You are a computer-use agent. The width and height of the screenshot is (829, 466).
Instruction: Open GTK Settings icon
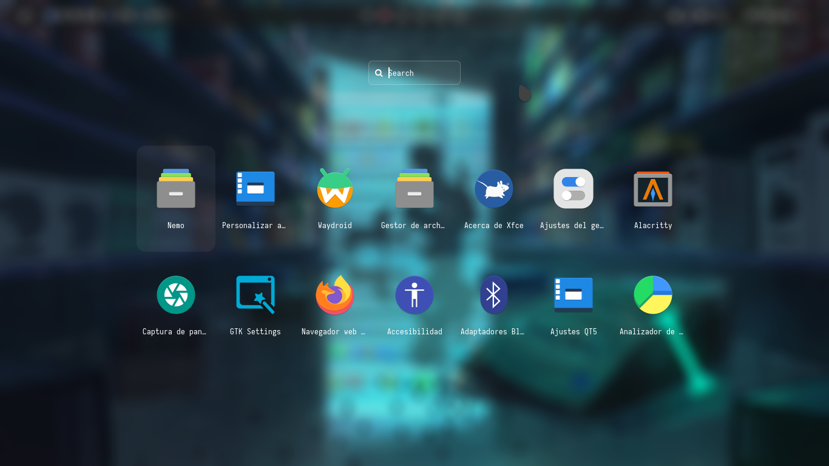255,295
